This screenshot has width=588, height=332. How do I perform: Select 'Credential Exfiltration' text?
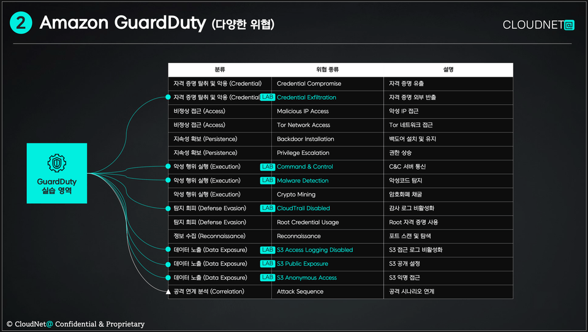[306, 97]
